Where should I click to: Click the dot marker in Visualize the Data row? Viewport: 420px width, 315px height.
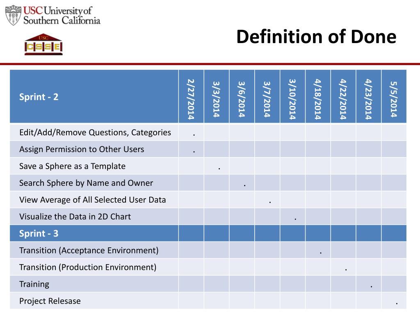click(295, 219)
